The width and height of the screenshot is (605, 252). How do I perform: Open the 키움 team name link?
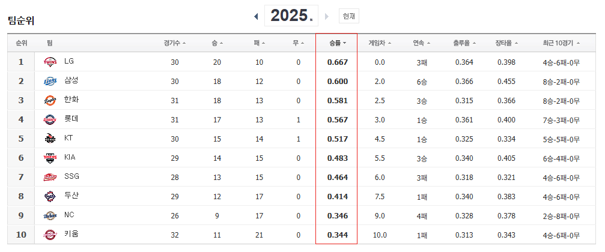[71, 234]
